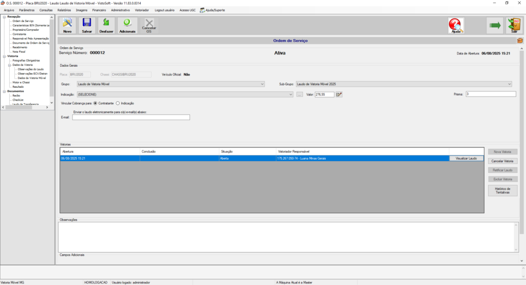Open the Ajuda help icon
Screen dimensions: 526x285
tap(456, 25)
